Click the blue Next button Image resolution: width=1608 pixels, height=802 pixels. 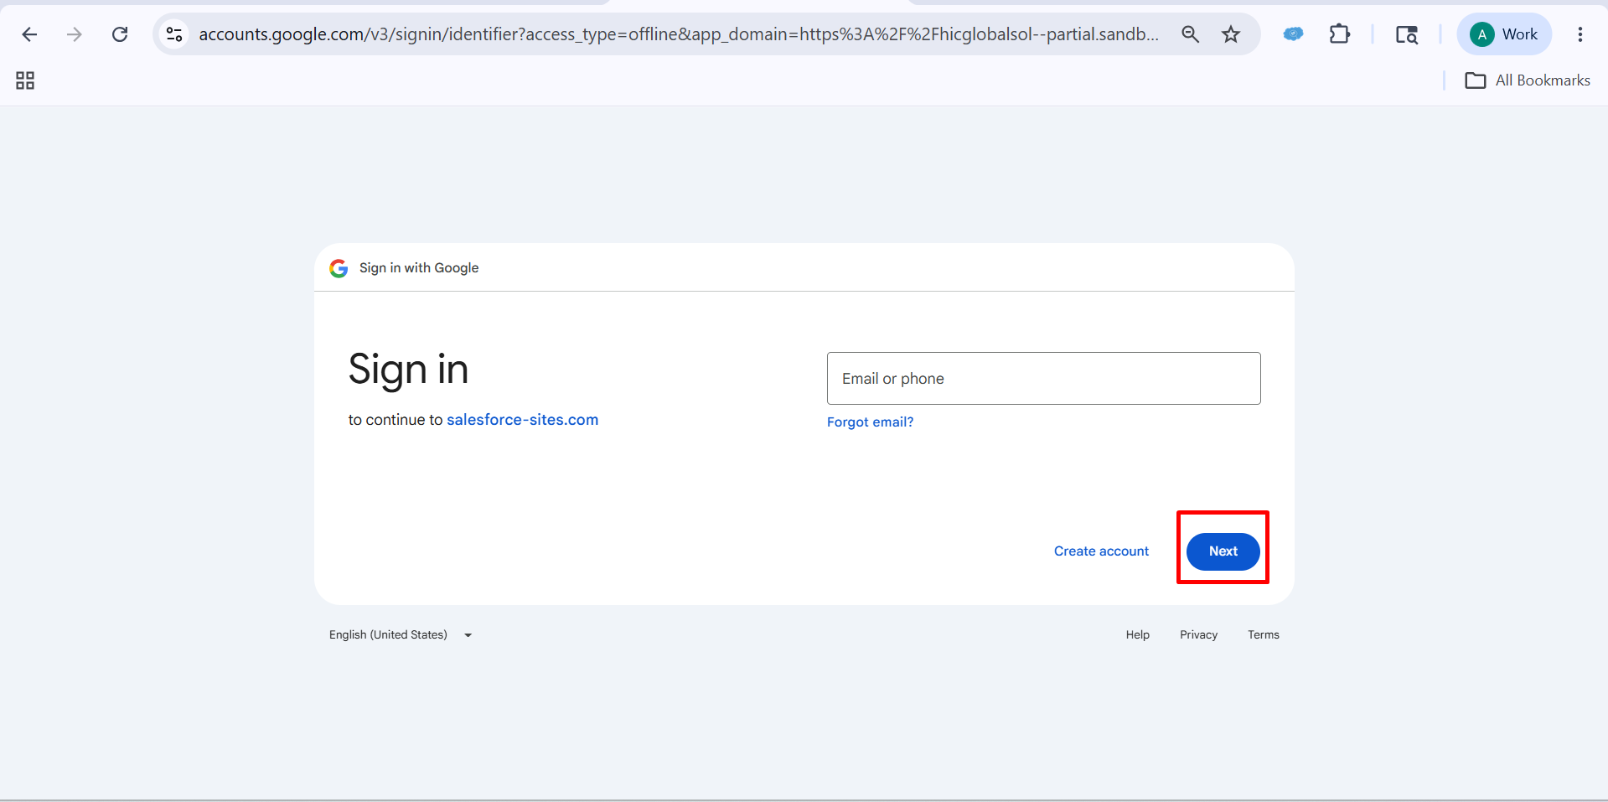pos(1223,551)
